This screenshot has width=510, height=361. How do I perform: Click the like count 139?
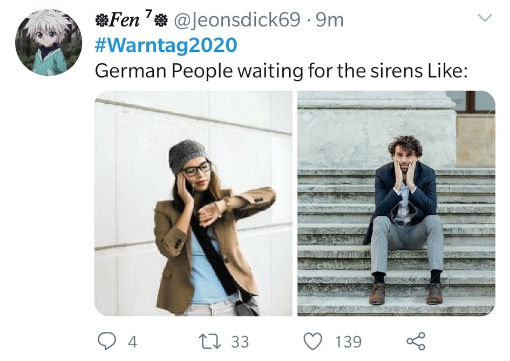click(348, 341)
